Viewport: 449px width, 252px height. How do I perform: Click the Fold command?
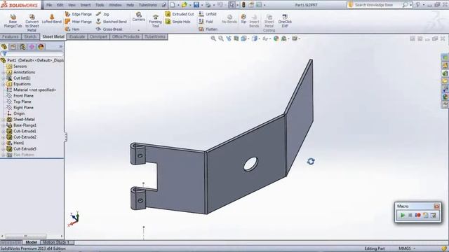pyautogui.click(x=206, y=22)
